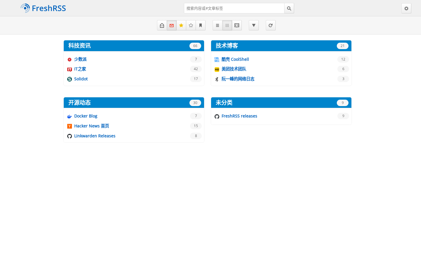Click the Hacker News Y favicon
This screenshot has width=421, height=263.
tap(70, 126)
